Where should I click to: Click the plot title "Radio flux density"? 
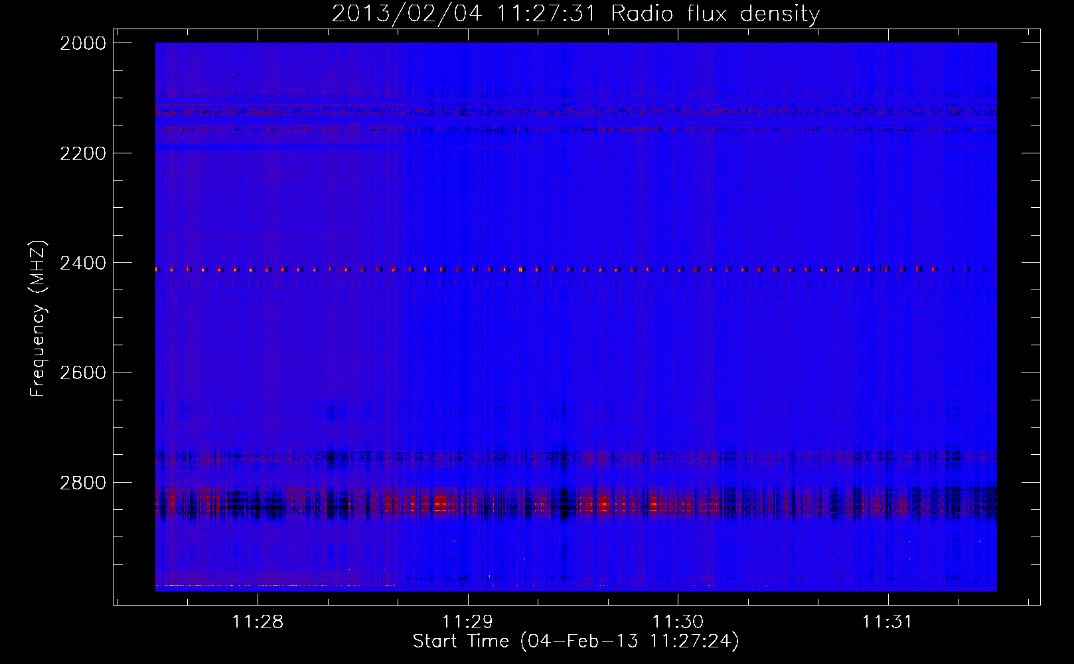click(x=715, y=13)
